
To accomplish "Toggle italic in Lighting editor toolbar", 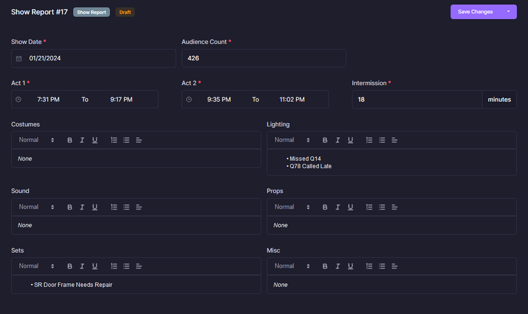I will [337, 140].
